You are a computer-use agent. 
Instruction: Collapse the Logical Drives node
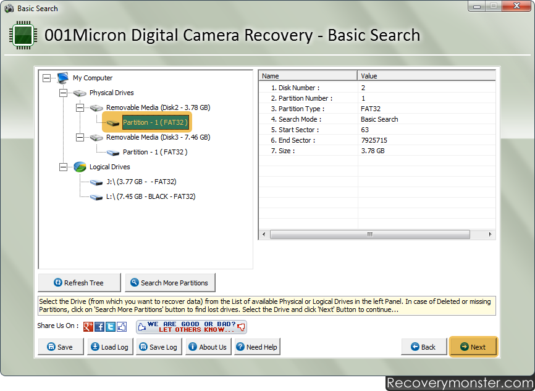(x=63, y=167)
